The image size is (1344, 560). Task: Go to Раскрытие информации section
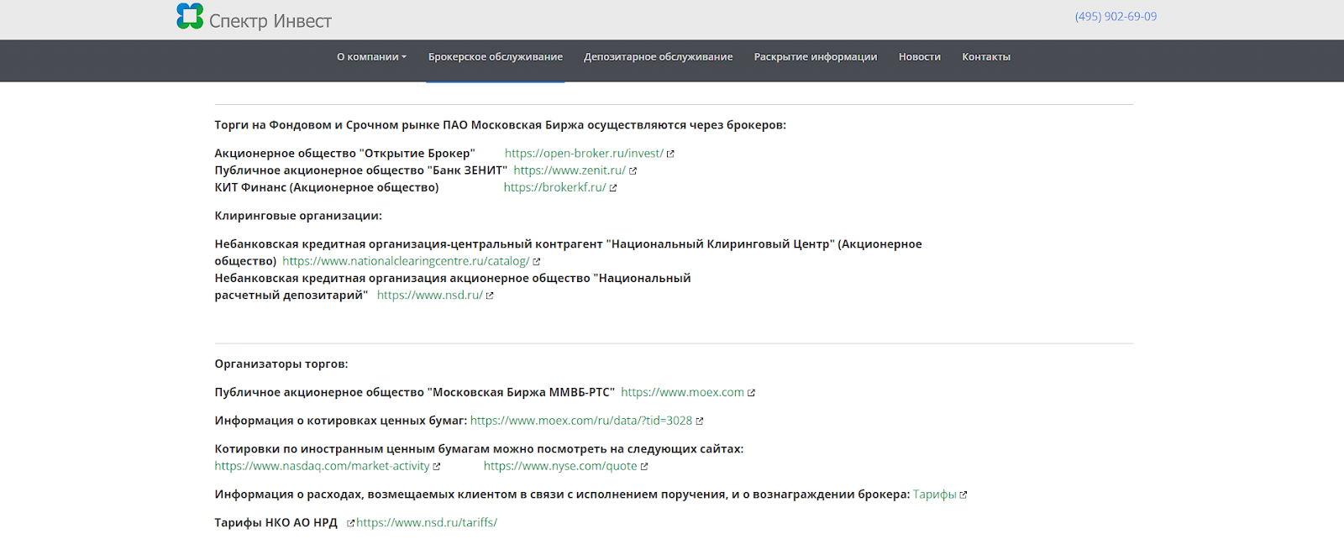click(x=816, y=57)
